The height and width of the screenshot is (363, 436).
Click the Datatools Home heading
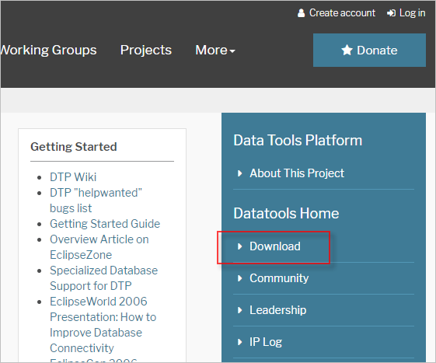286,213
